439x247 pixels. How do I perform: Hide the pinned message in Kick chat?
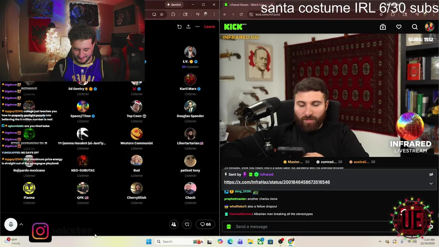pyautogui.click(x=431, y=174)
